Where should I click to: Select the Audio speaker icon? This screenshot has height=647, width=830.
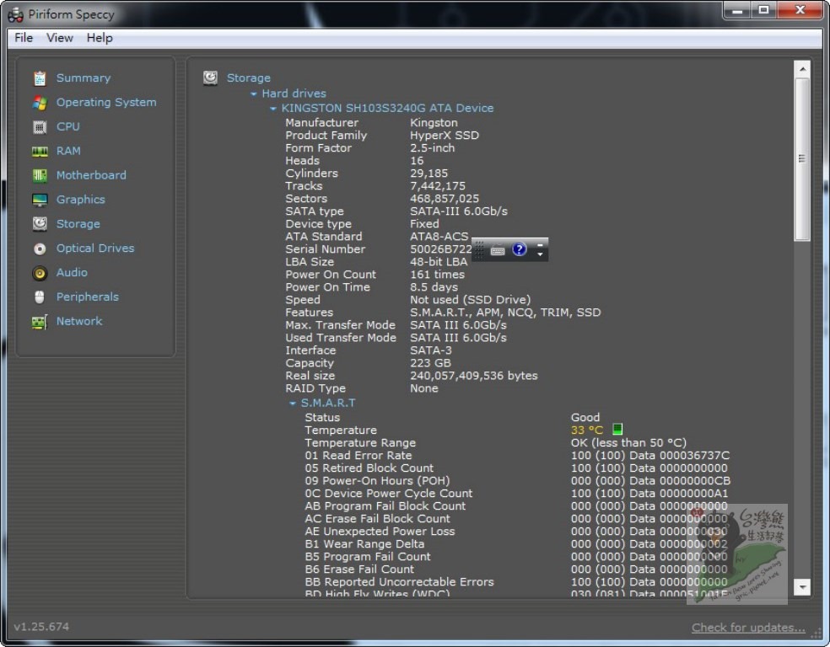[x=40, y=273]
